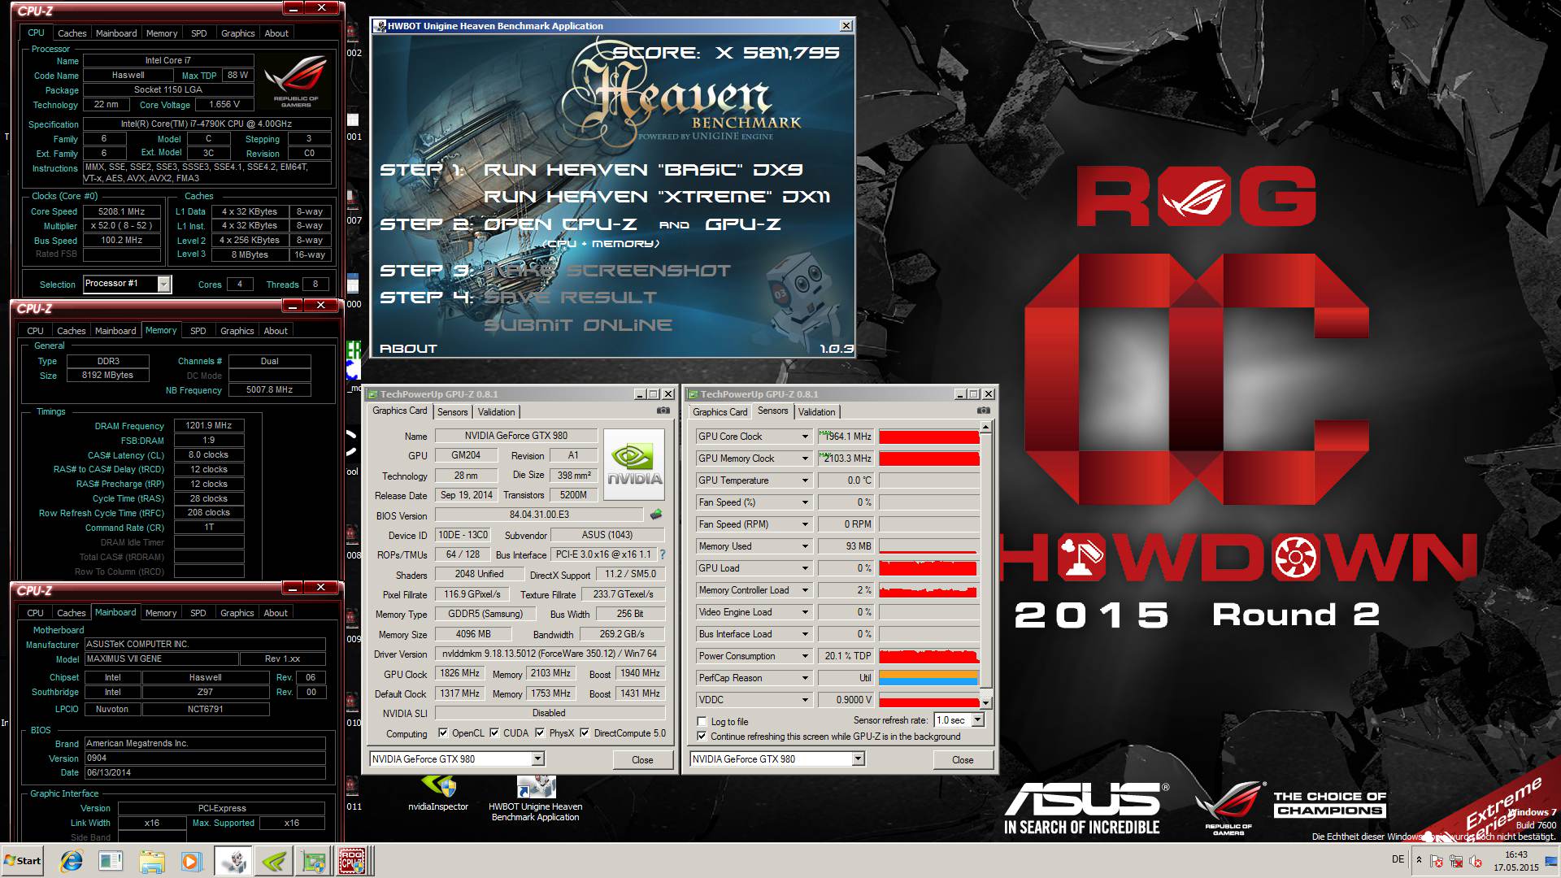1561x878 pixels.
Task: Switch to GPU-Z taskbar icon
Action: point(314,860)
